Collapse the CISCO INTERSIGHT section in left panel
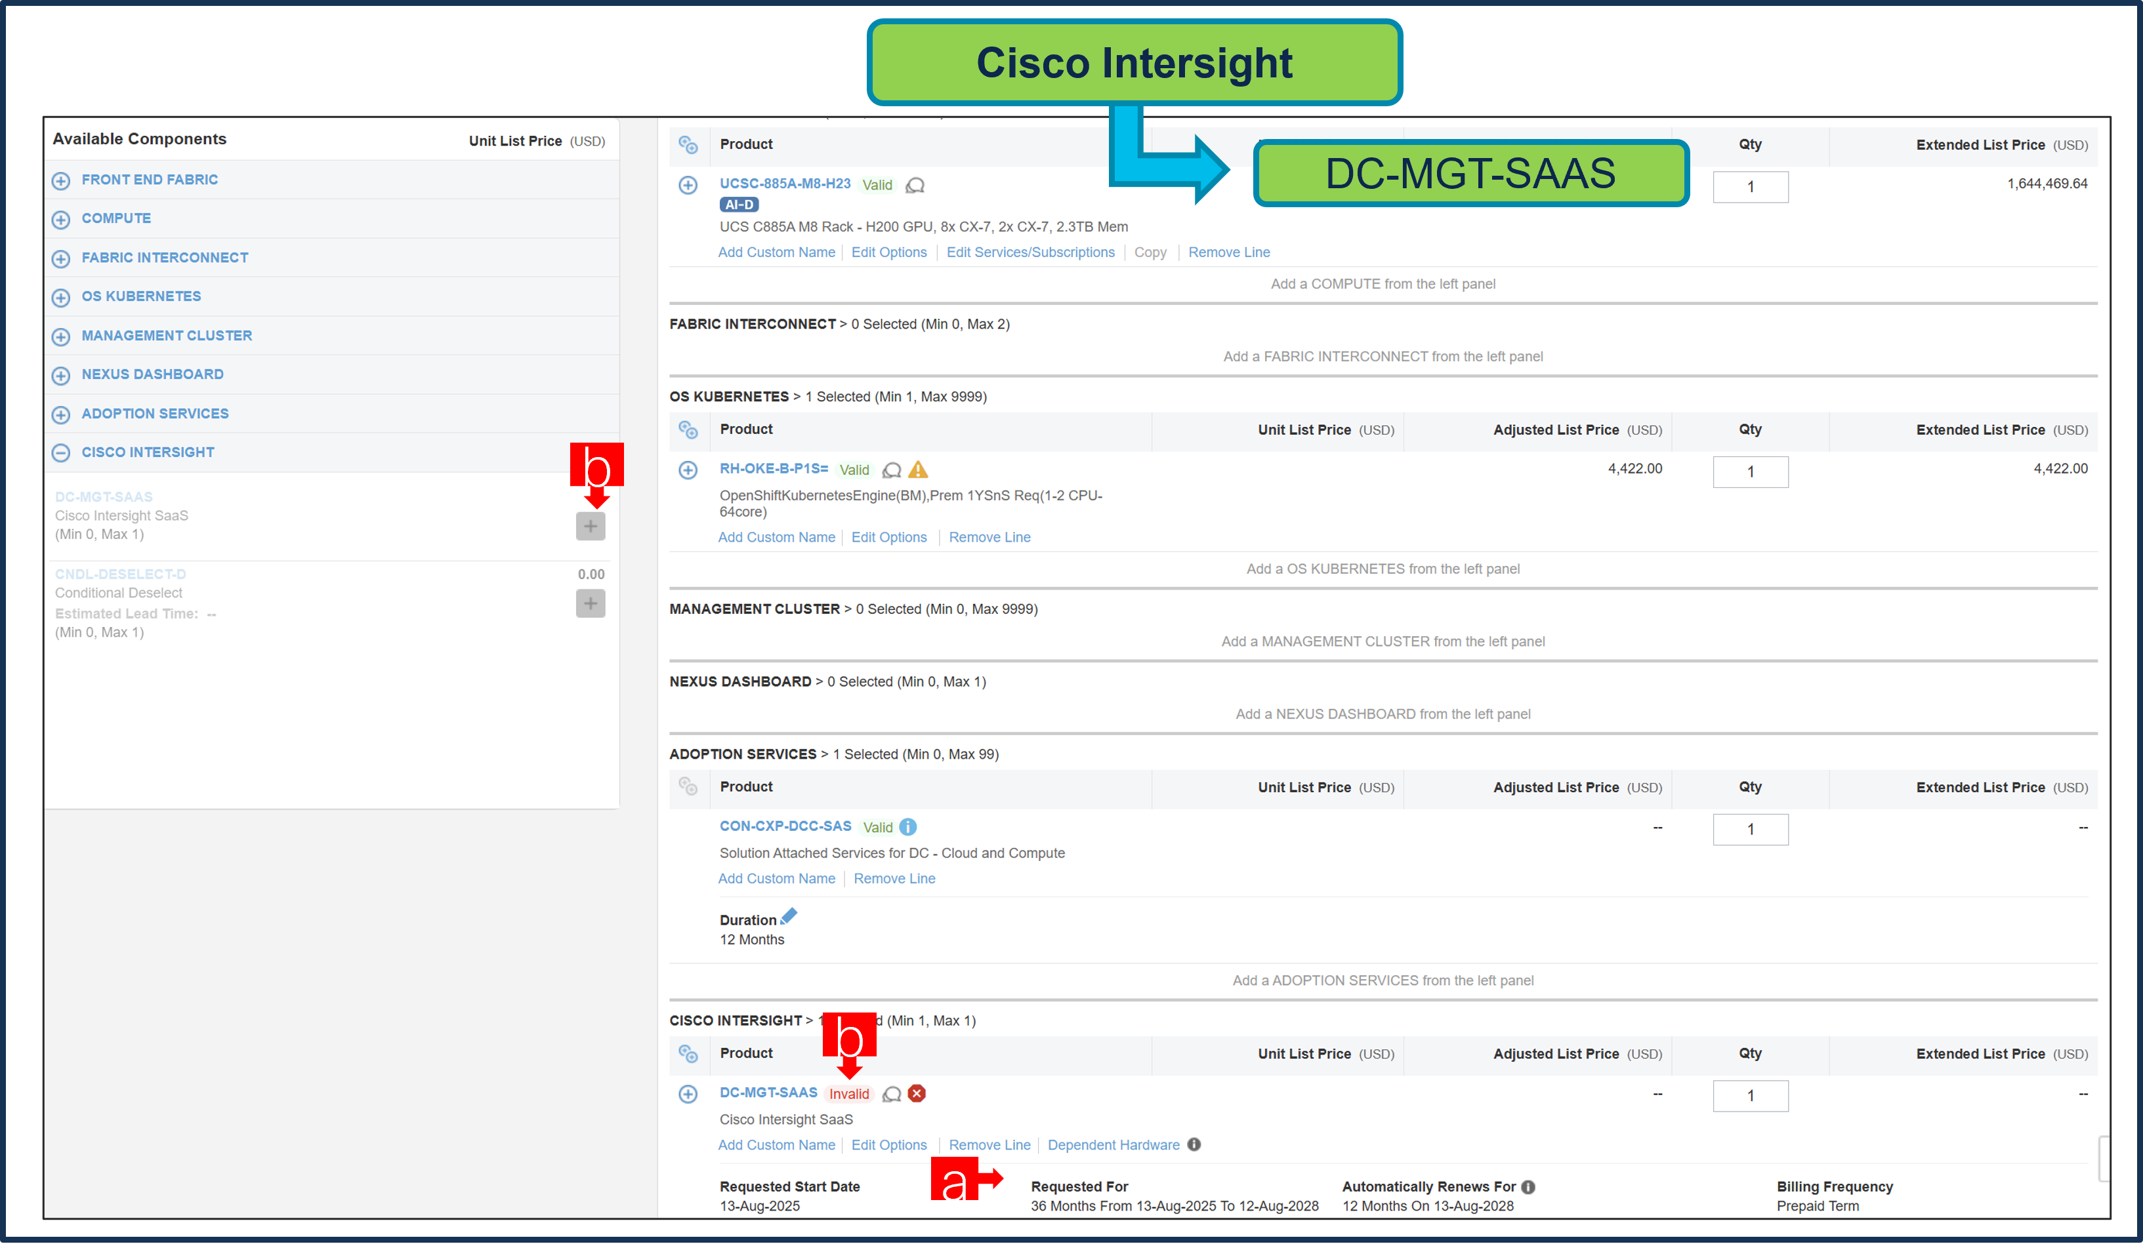The width and height of the screenshot is (2143, 1244). (x=60, y=453)
